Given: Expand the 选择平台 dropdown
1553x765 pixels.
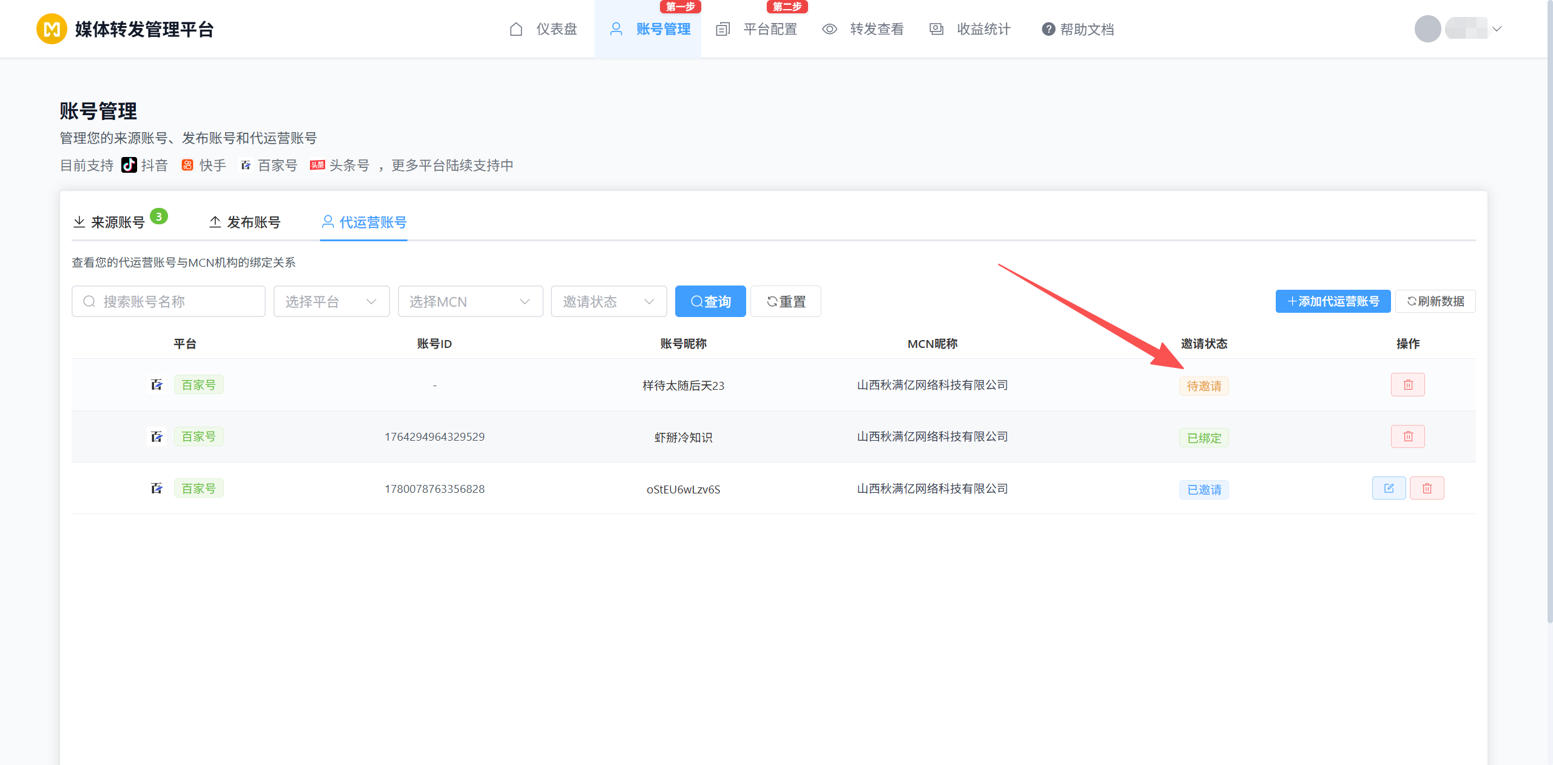Looking at the screenshot, I should (x=331, y=301).
